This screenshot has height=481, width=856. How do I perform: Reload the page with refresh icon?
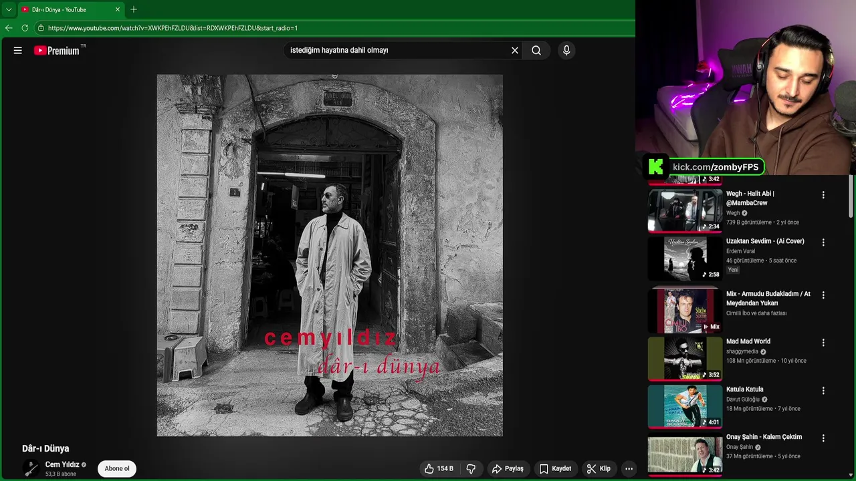25,28
